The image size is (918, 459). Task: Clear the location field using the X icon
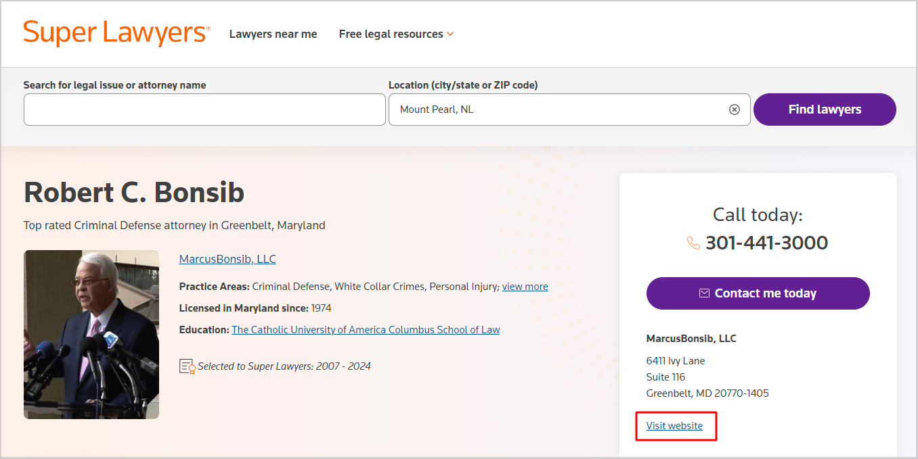click(x=735, y=109)
